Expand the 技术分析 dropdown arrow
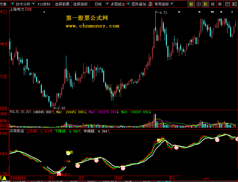Viewport: 238px width, 182px height. tap(33, 4)
